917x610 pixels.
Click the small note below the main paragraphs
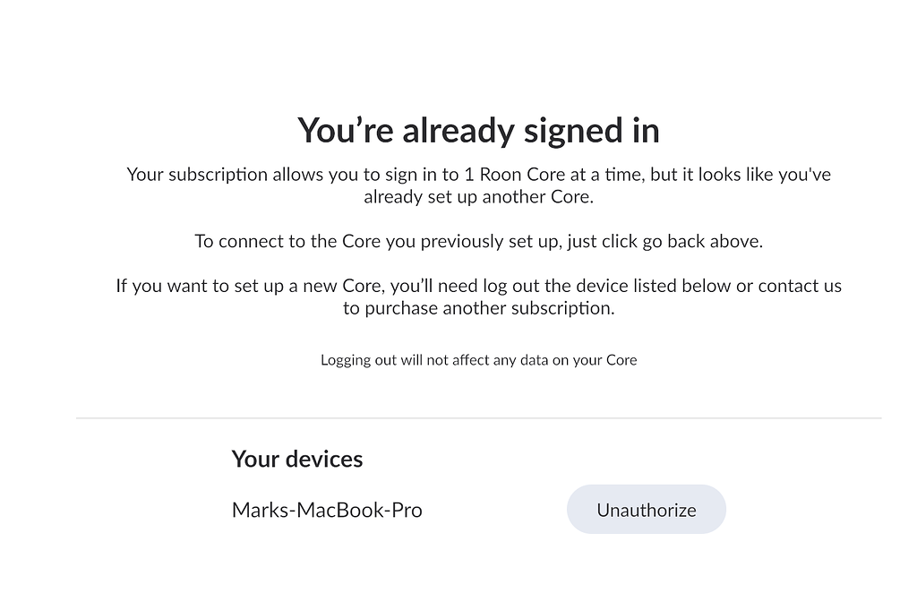[478, 359]
